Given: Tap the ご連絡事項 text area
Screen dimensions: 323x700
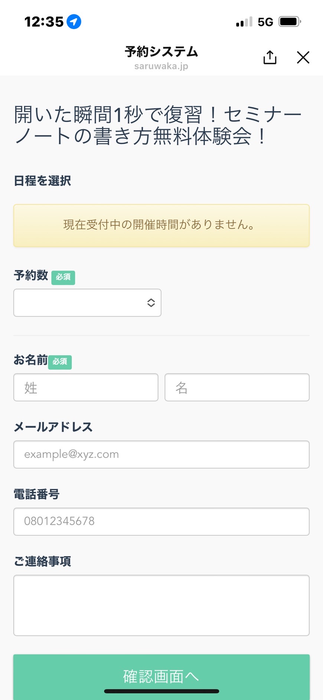Looking at the screenshot, I should [x=161, y=605].
